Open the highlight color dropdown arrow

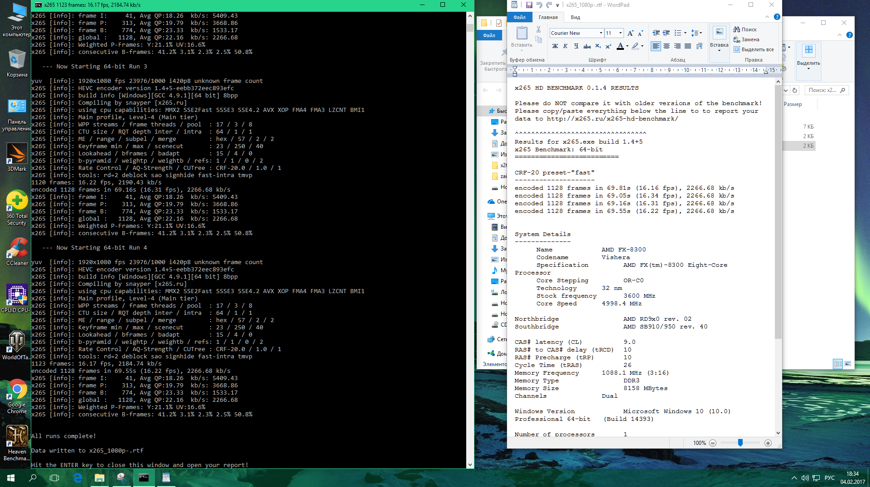(x=642, y=46)
